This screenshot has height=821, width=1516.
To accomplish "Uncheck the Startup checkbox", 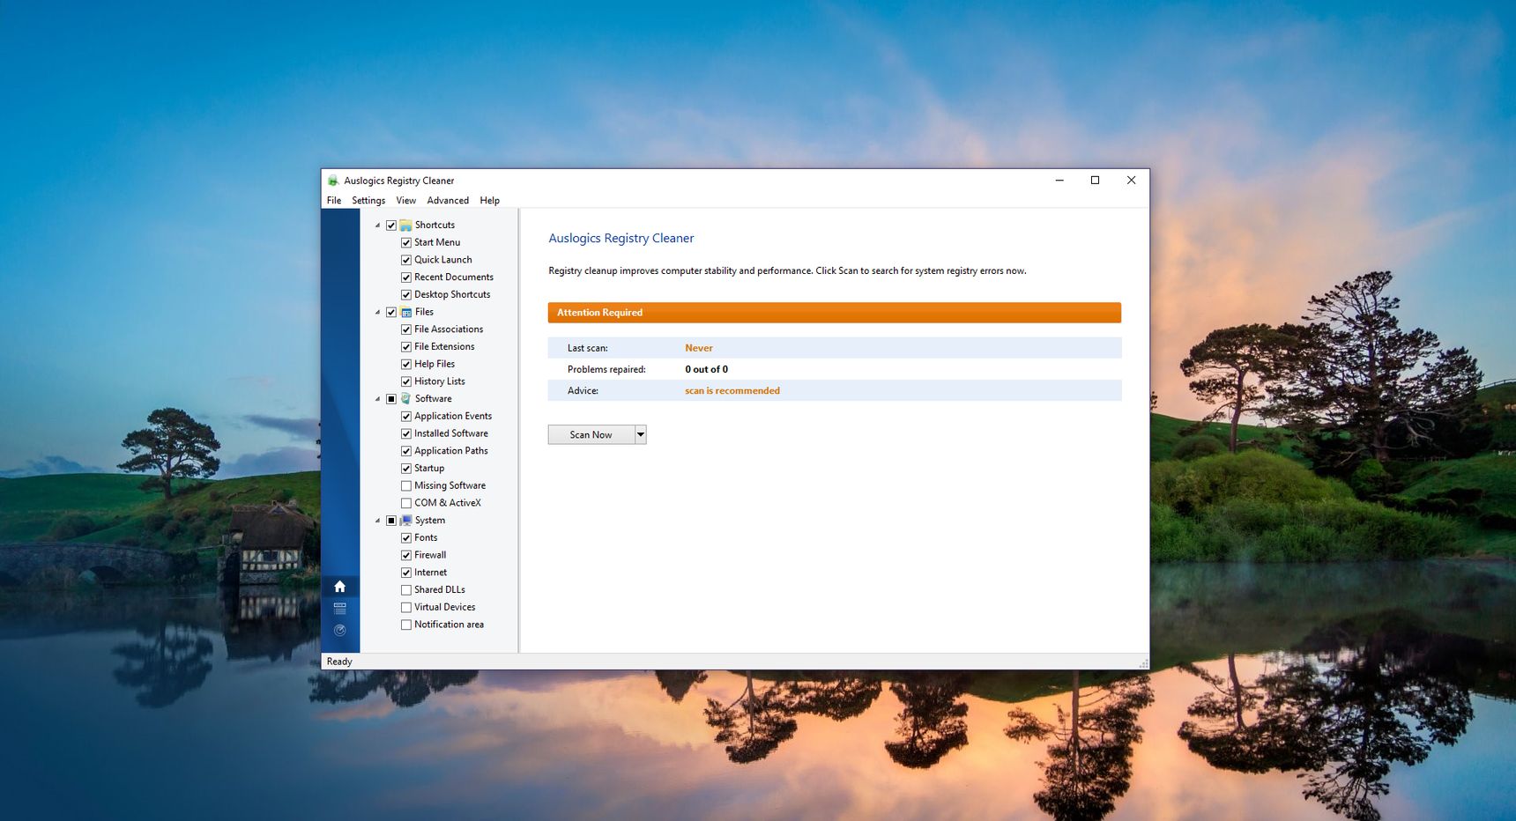I will click(x=406, y=469).
